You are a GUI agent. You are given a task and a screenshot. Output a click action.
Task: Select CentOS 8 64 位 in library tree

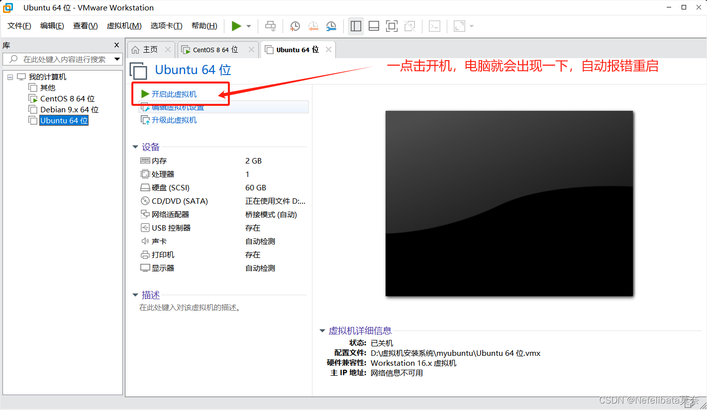tap(67, 99)
